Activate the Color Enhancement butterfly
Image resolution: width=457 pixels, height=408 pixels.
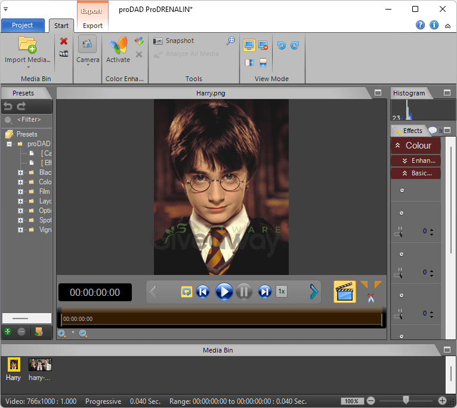pyautogui.click(x=118, y=45)
